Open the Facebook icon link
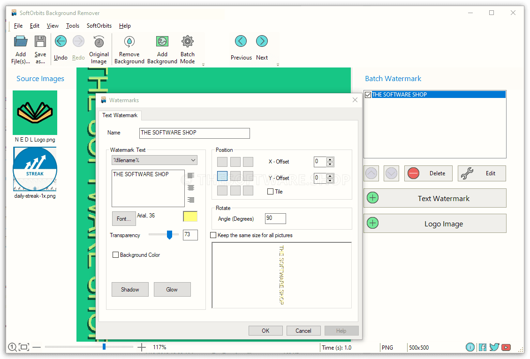Viewport: 530px width, 359px height. click(x=482, y=347)
